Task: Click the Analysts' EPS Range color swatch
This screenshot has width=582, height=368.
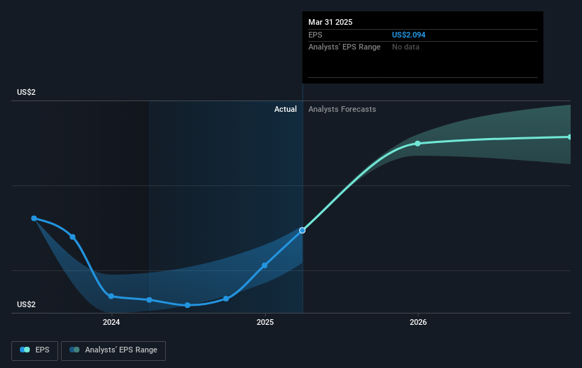Action: (74, 350)
